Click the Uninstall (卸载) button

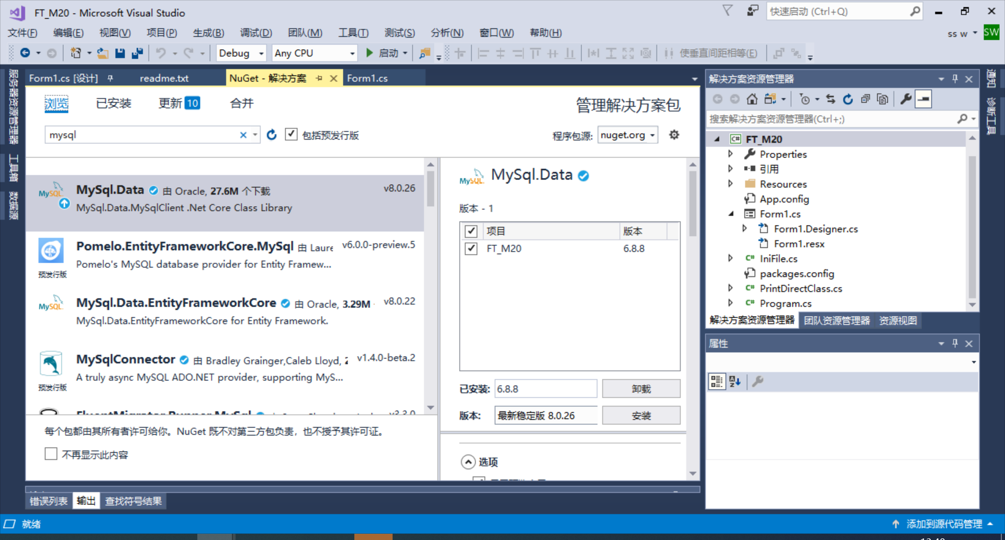tap(641, 389)
